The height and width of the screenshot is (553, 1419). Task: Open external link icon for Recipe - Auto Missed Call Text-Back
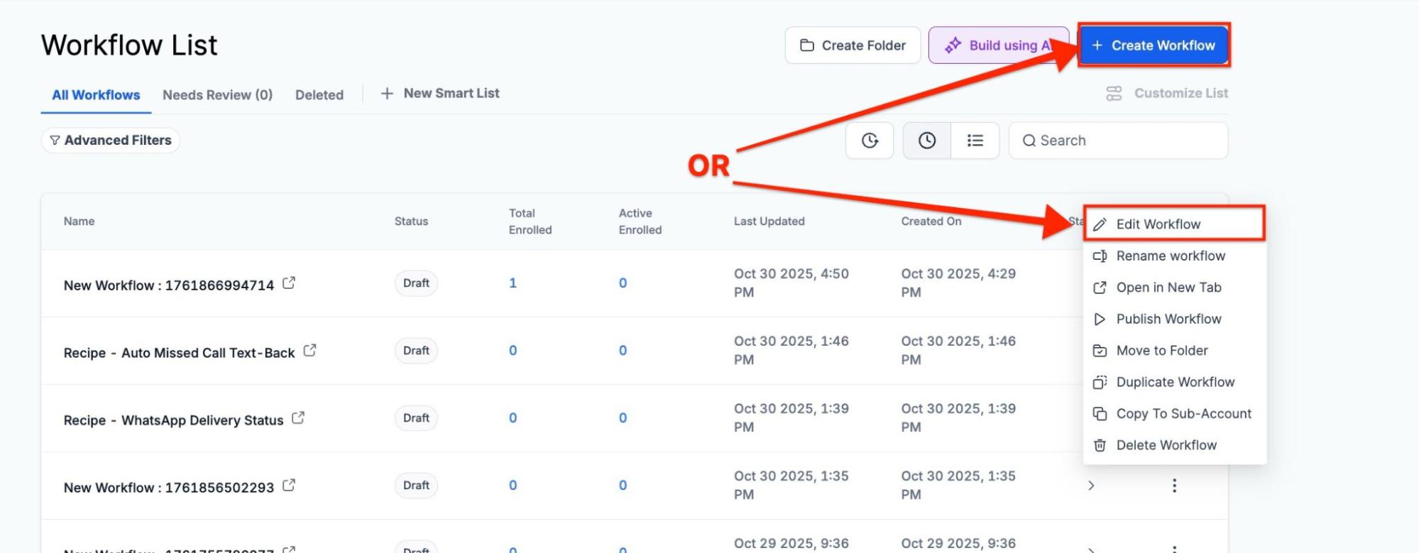point(309,351)
